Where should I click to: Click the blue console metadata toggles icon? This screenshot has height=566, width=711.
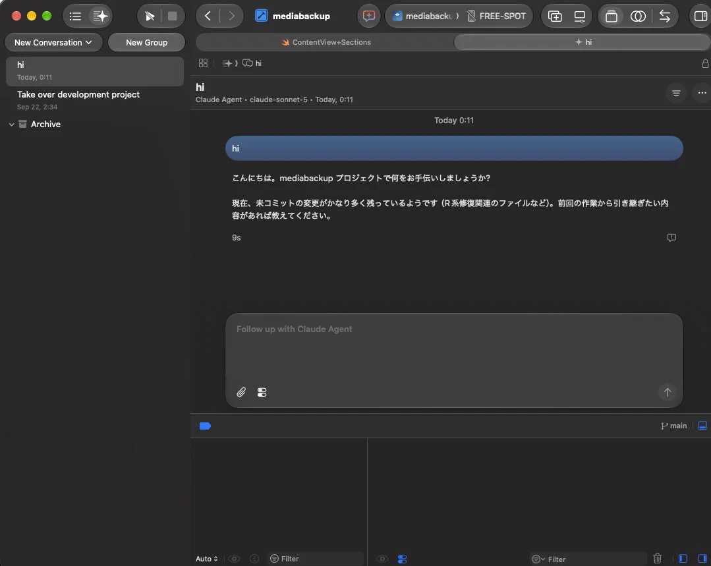402,559
